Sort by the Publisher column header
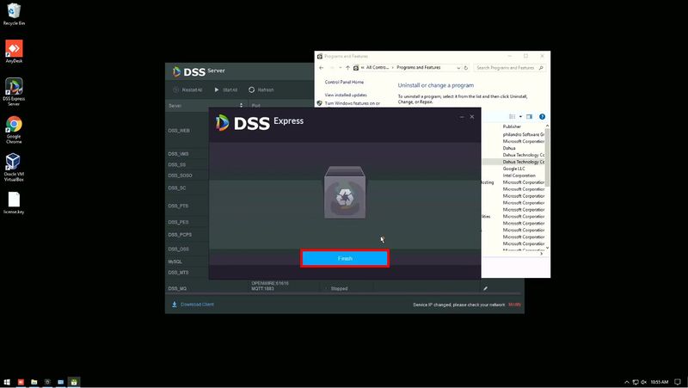 point(512,126)
